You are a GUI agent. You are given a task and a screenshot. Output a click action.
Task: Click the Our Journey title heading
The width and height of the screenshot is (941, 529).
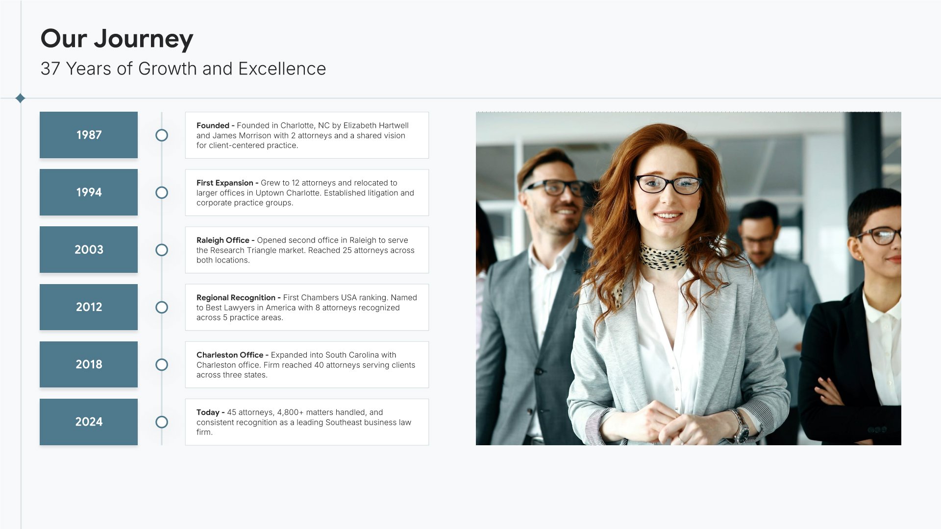[117, 39]
